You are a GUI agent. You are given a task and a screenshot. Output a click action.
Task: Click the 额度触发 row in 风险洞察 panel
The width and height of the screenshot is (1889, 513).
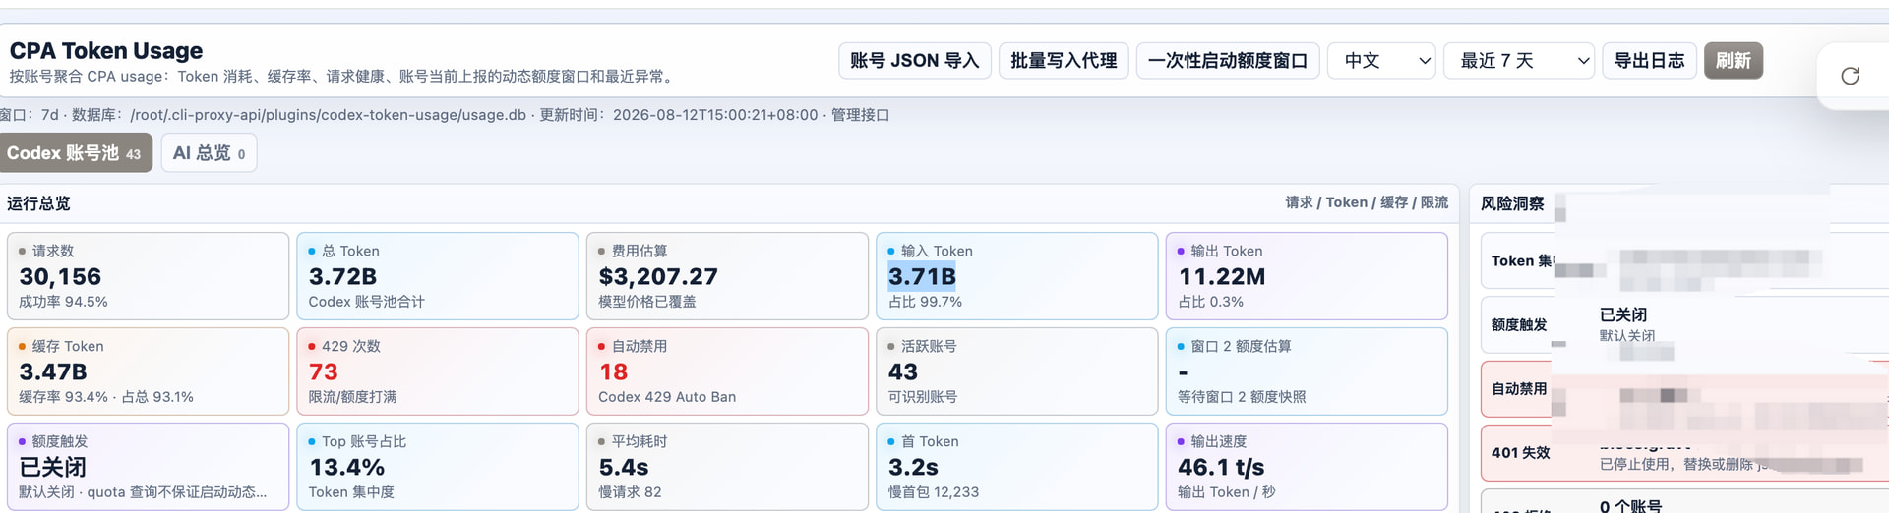(1684, 324)
